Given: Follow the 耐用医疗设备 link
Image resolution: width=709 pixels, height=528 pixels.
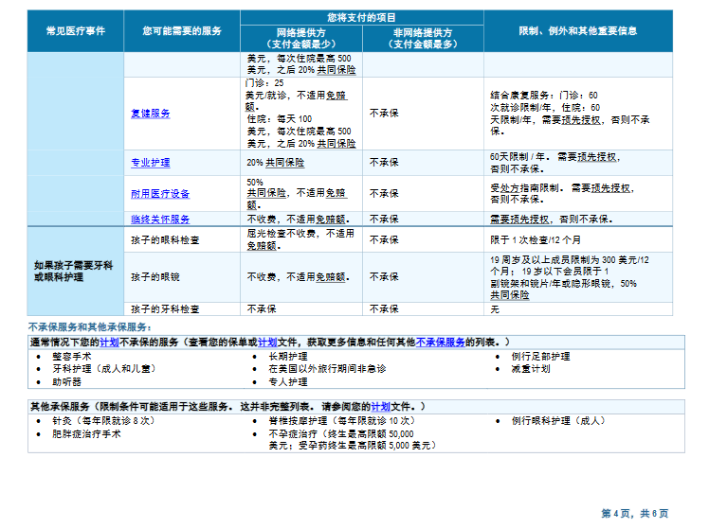Looking at the screenshot, I should [x=160, y=194].
